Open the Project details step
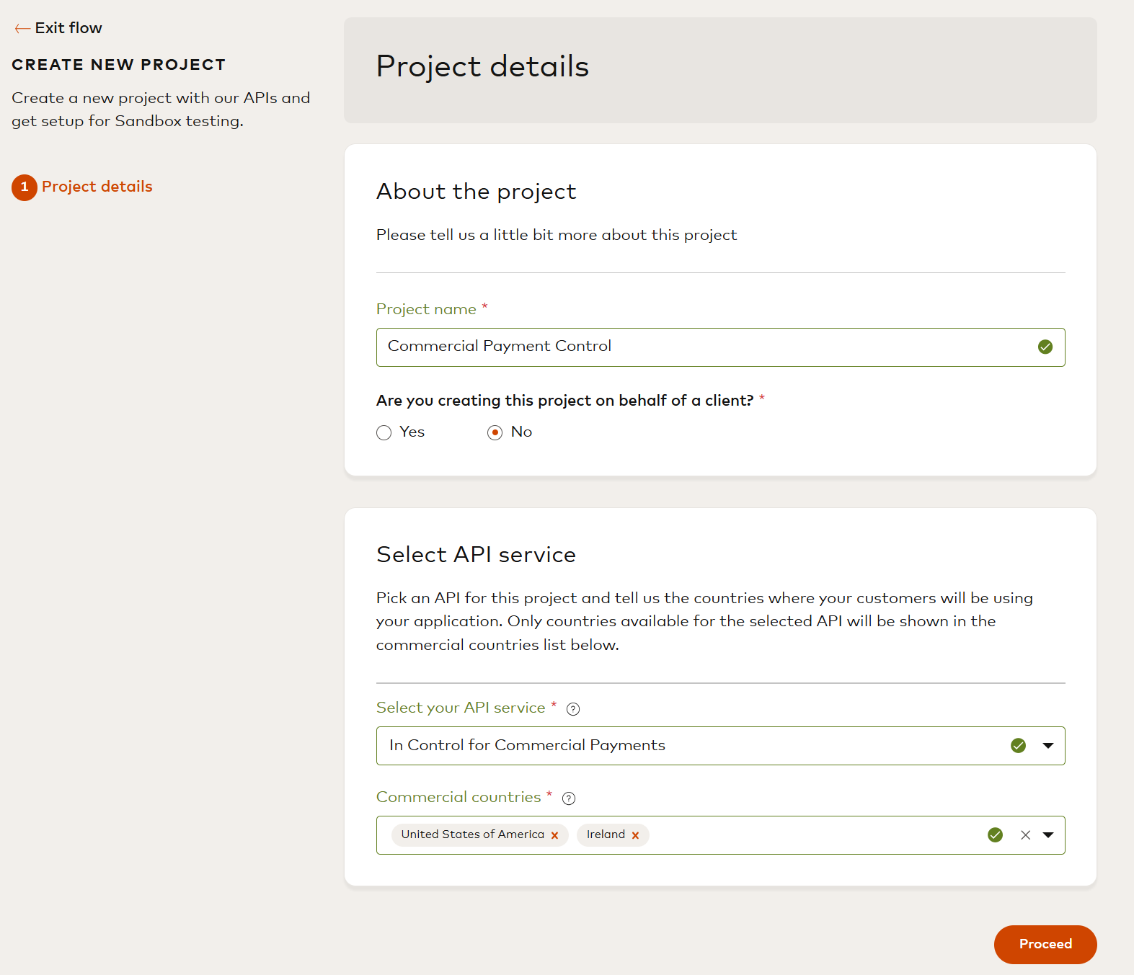1134x975 pixels. [x=97, y=187]
